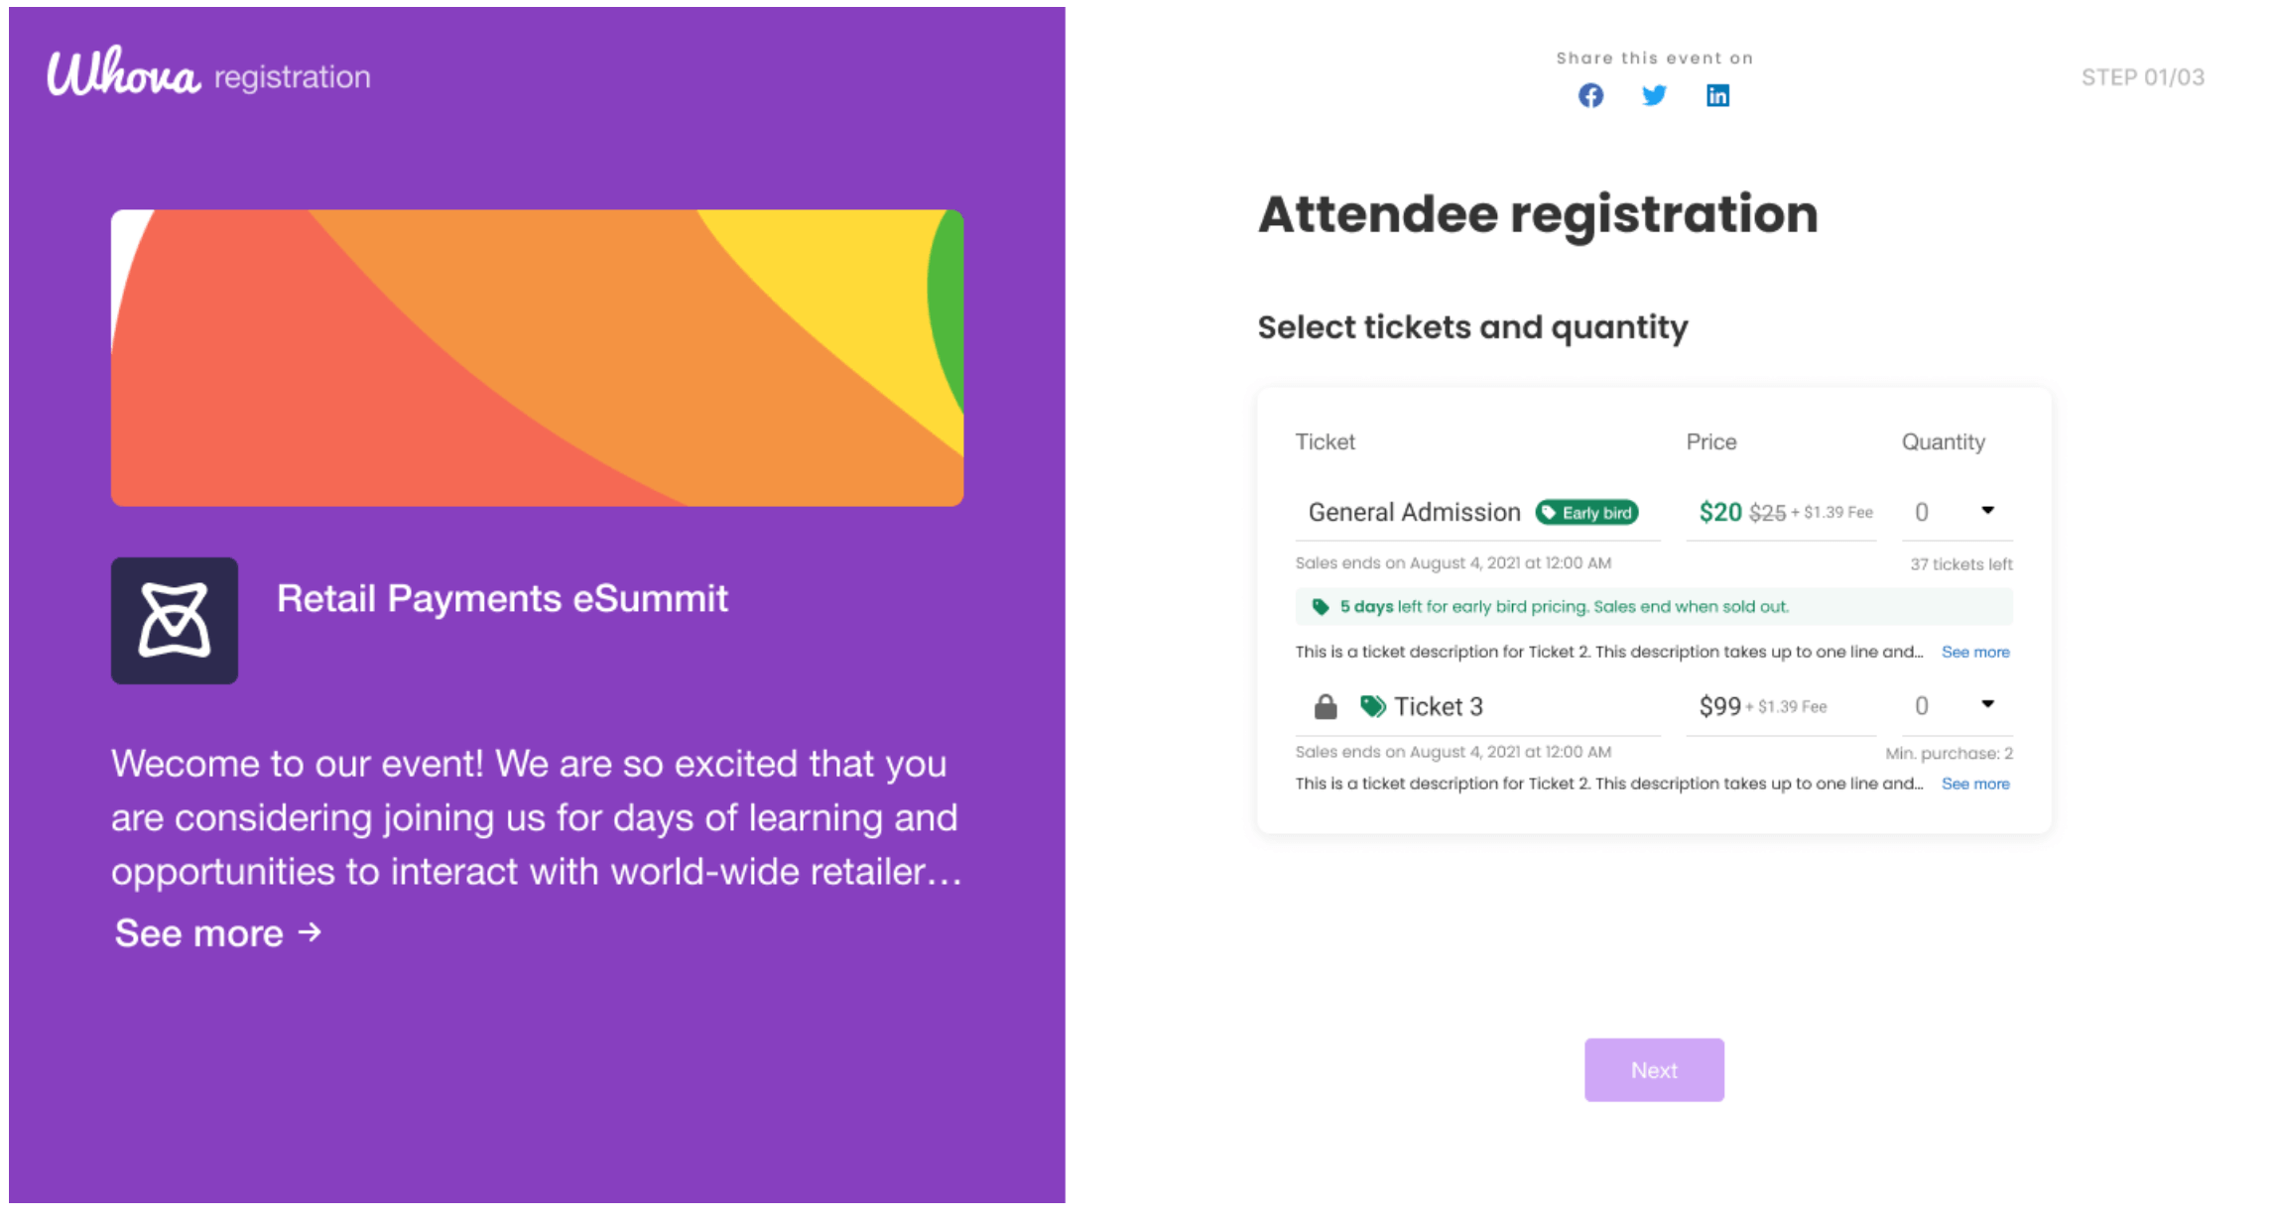
Task: Click the Retail Payments eSummit event logo
Action: [174, 620]
